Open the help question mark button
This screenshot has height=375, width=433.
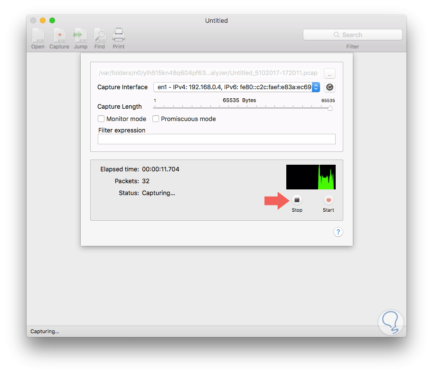pos(338,232)
